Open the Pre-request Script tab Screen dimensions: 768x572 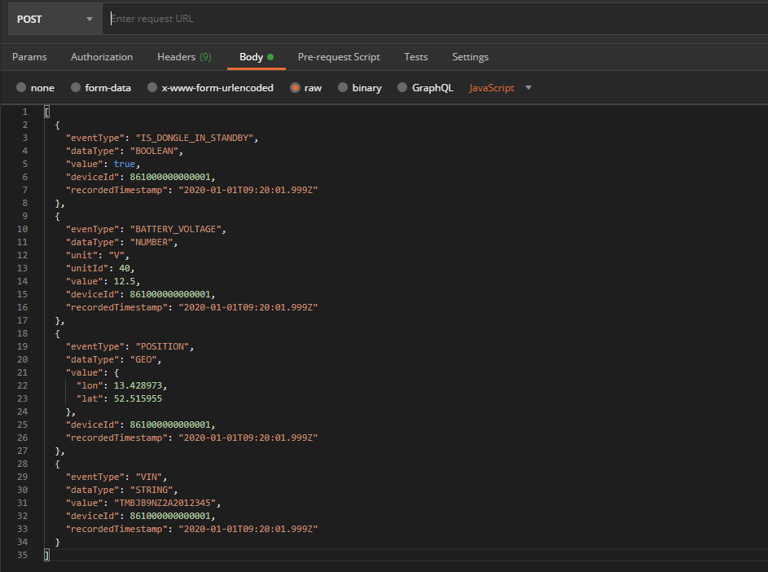(339, 57)
